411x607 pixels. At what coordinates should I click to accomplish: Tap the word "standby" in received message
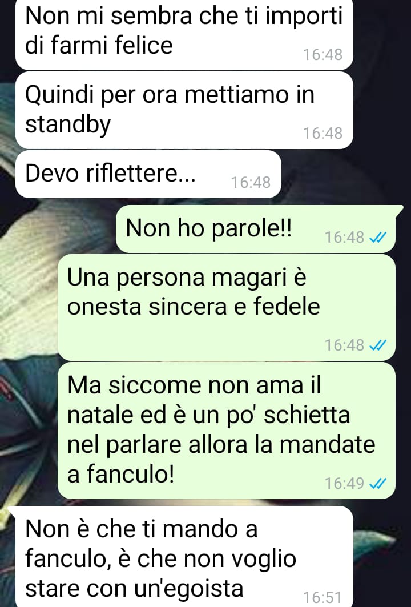tap(68, 125)
